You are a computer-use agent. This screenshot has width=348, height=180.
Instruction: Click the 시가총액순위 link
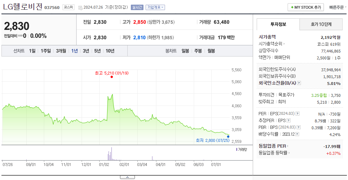pyautogui.click(x=271, y=44)
